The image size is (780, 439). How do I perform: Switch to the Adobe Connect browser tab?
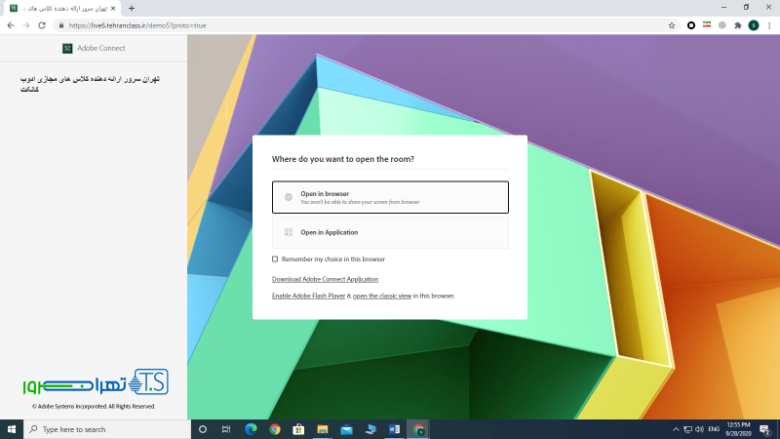(60, 8)
